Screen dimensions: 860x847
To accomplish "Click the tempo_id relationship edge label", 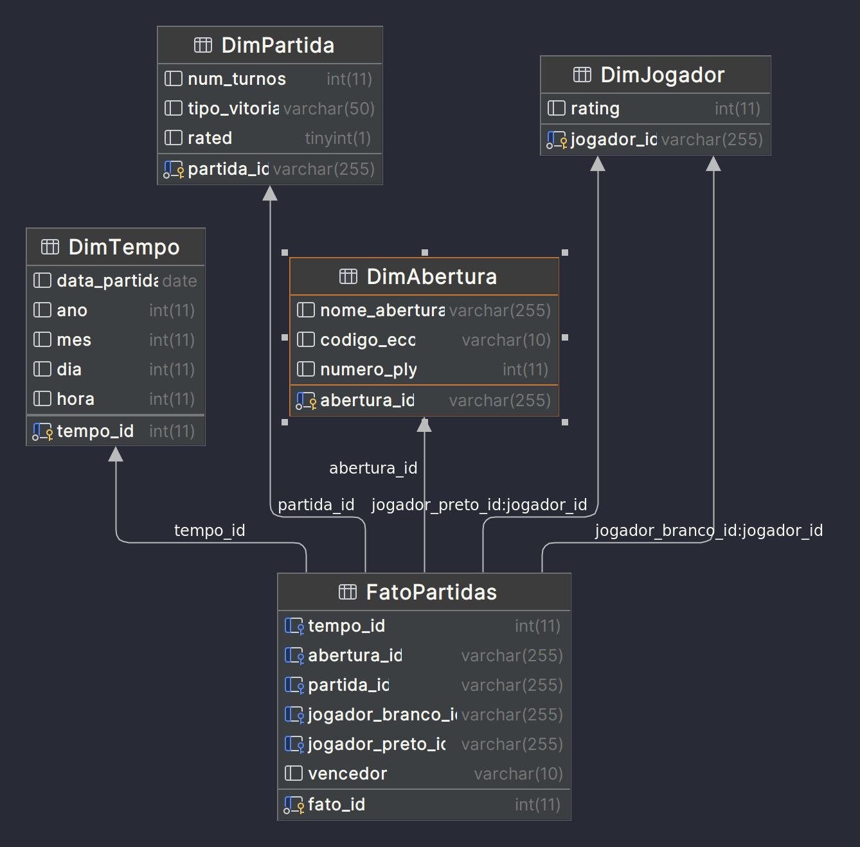I will pos(210,530).
